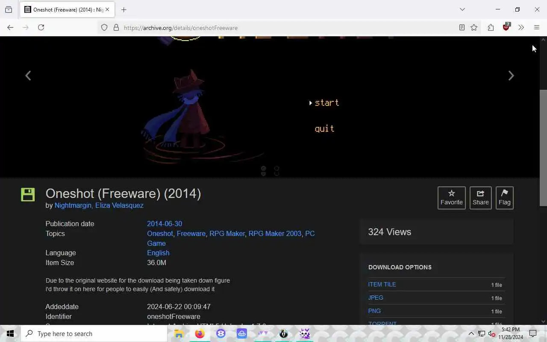The width and height of the screenshot is (547, 342).
Task: Click the 324 Views counter
Action: 390,232
